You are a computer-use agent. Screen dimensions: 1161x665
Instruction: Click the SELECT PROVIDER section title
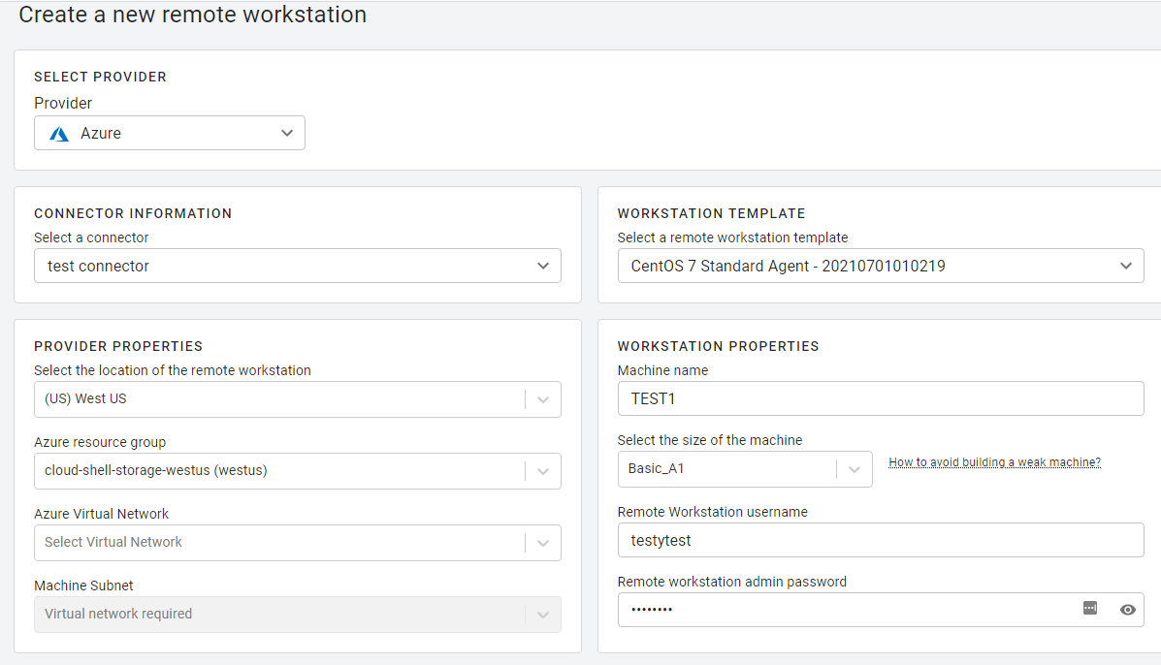click(100, 77)
